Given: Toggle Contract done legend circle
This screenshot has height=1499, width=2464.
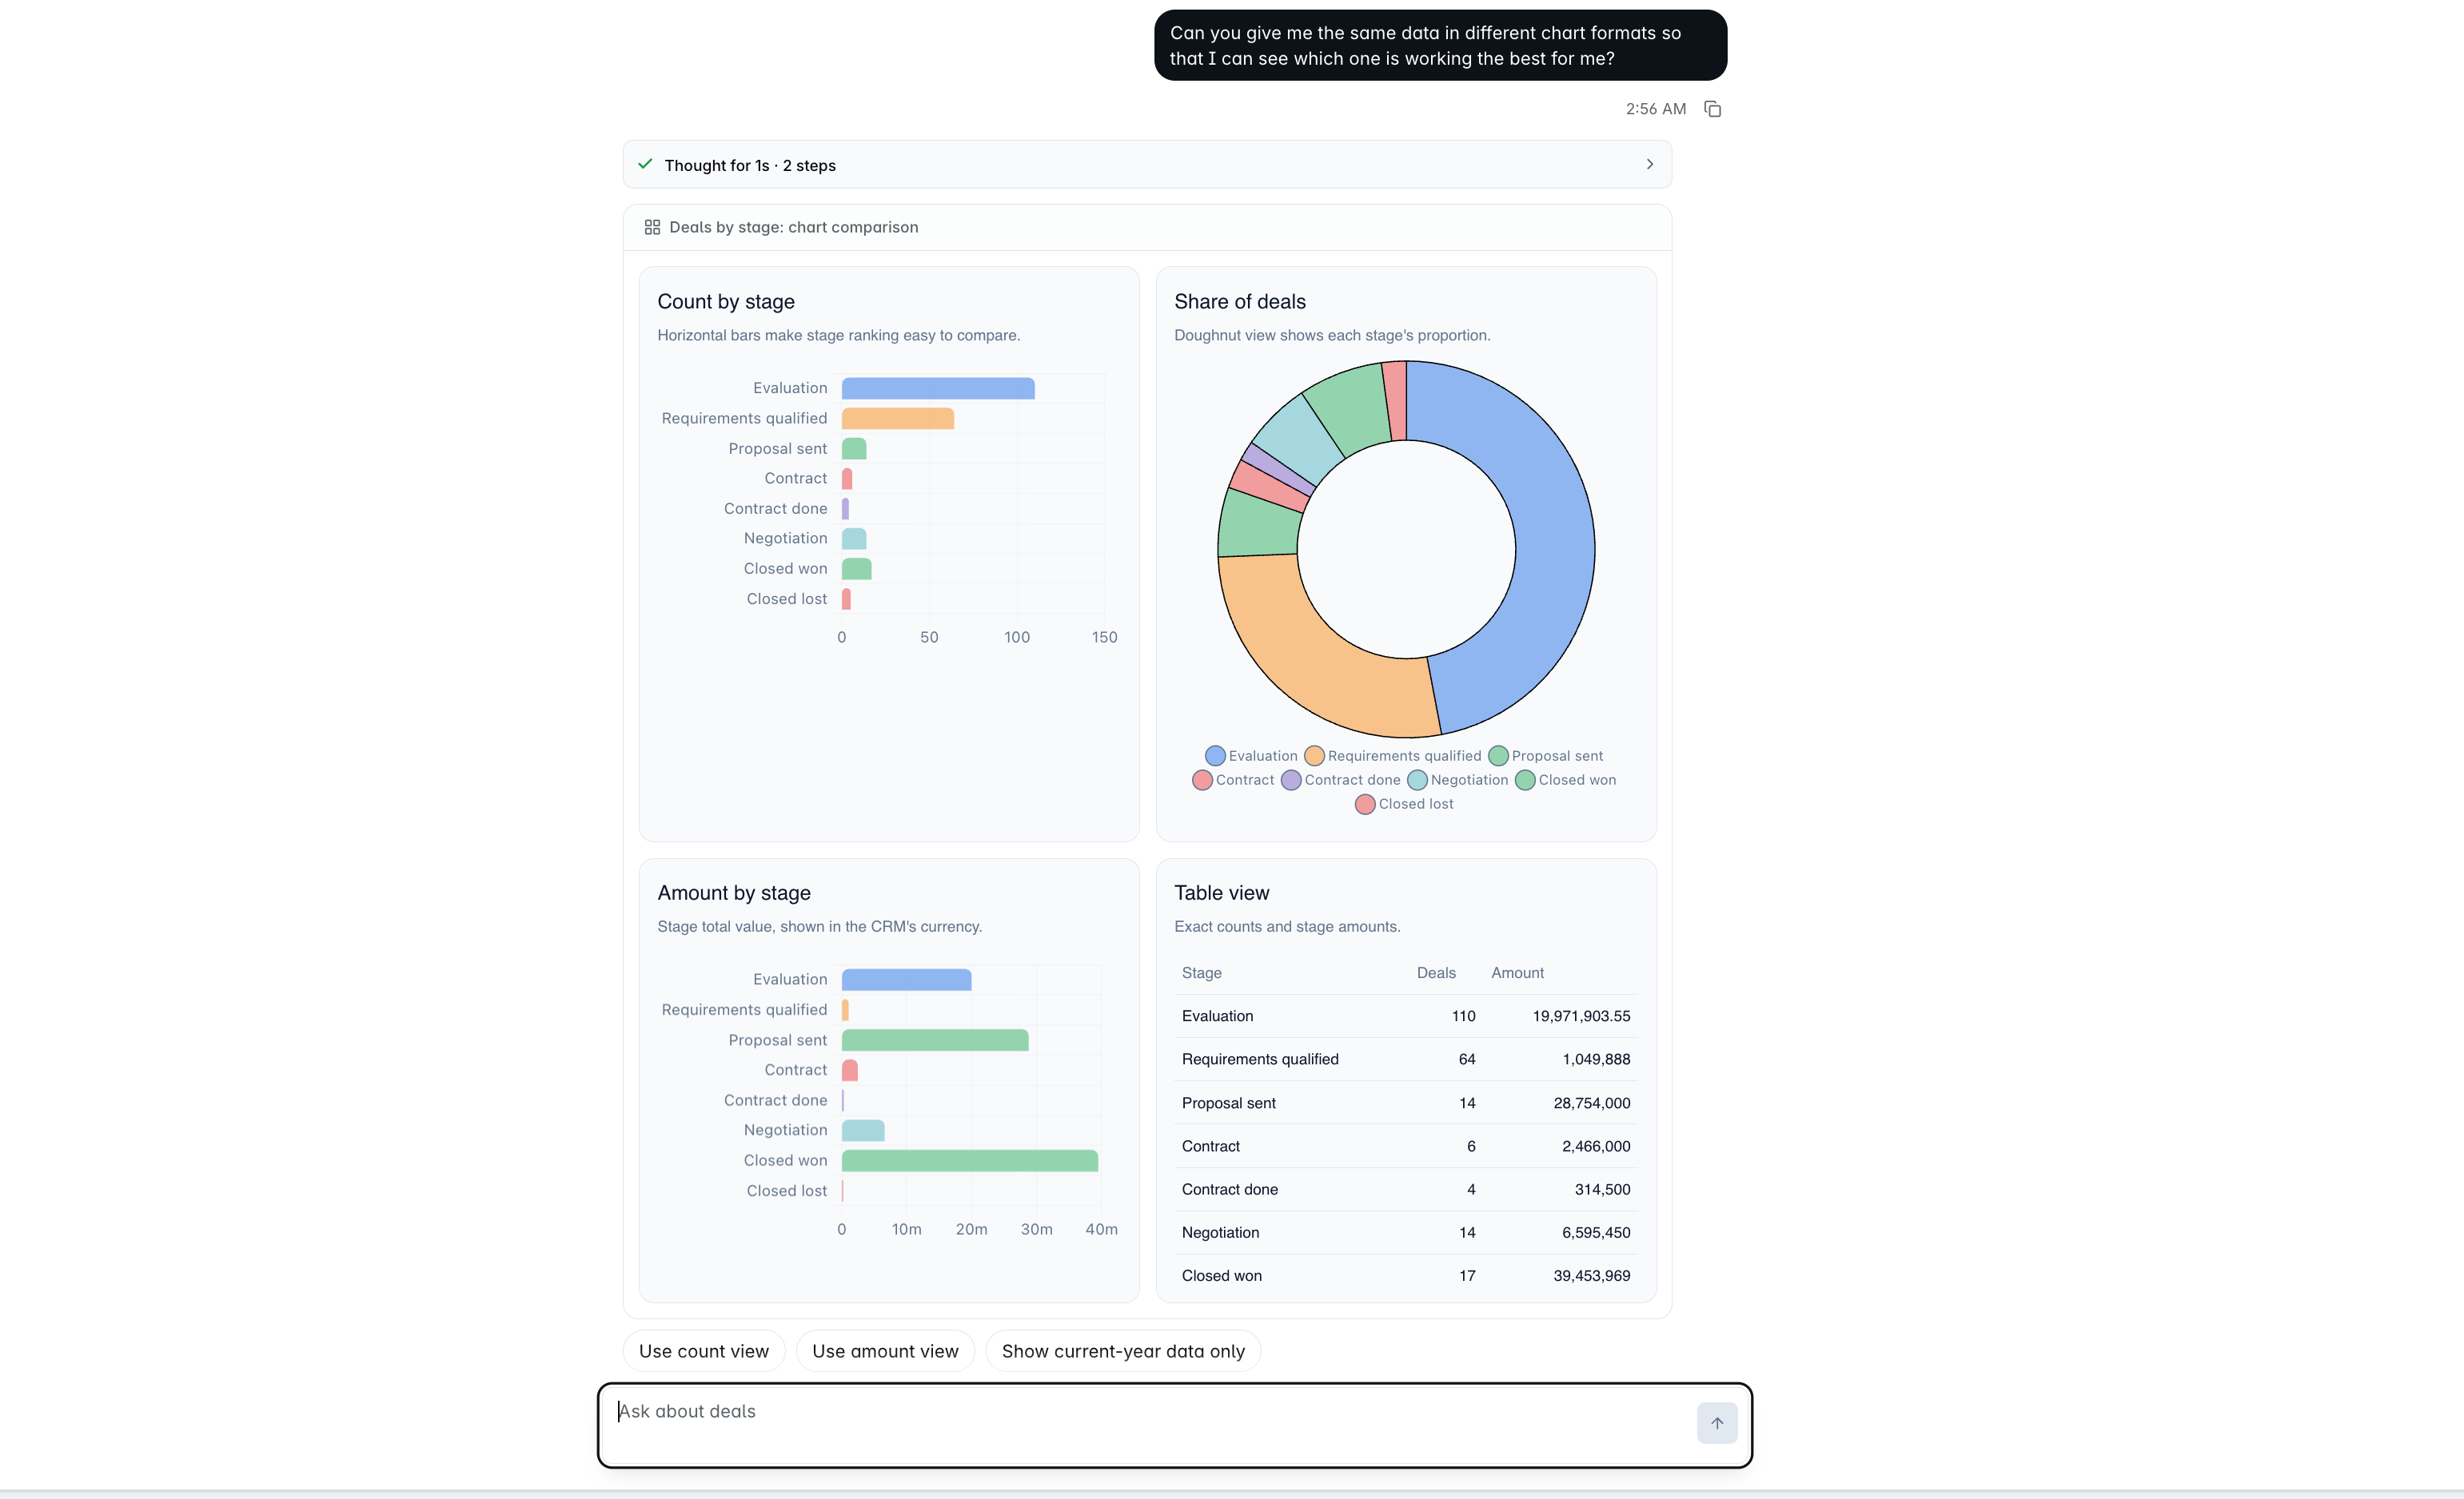Looking at the screenshot, I should click(x=1291, y=781).
